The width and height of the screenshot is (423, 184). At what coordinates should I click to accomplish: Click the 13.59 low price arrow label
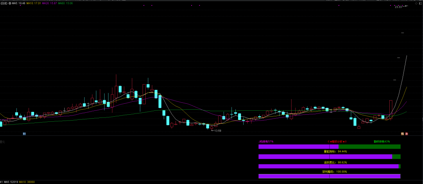[x=217, y=131]
